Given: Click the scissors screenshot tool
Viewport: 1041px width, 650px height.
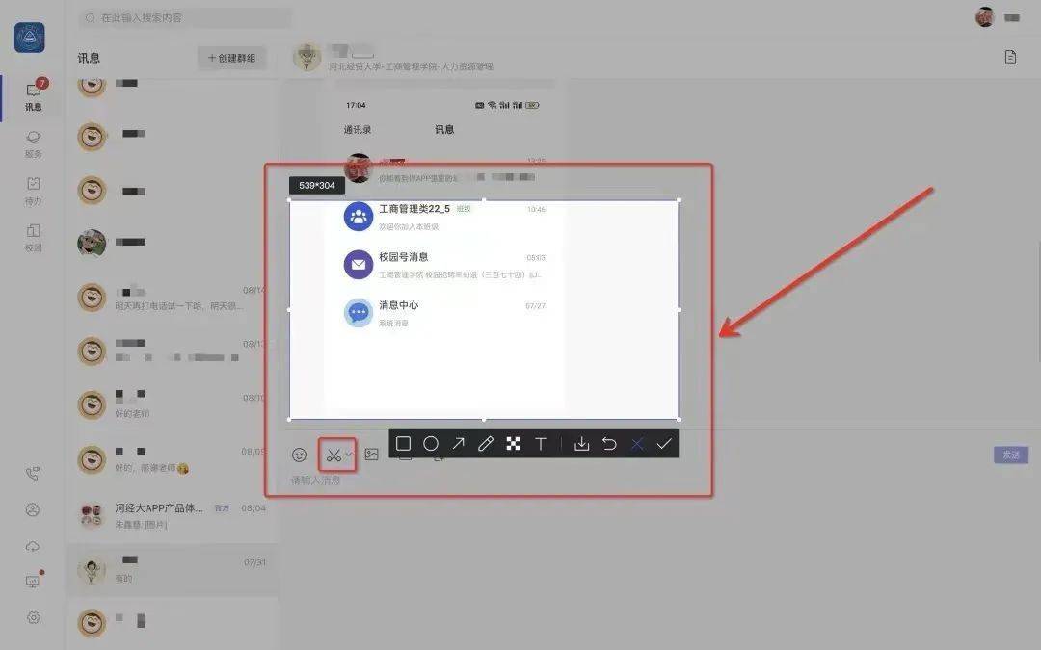Looking at the screenshot, I should (x=334, y=455).
